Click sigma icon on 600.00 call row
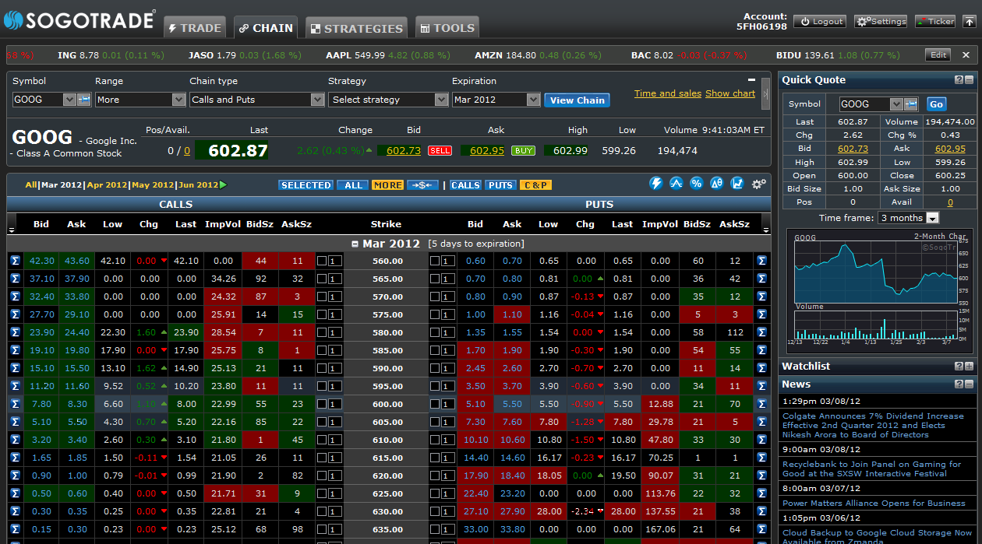The width and height of the screenshot is (982, 544). [x=15, y=404]
